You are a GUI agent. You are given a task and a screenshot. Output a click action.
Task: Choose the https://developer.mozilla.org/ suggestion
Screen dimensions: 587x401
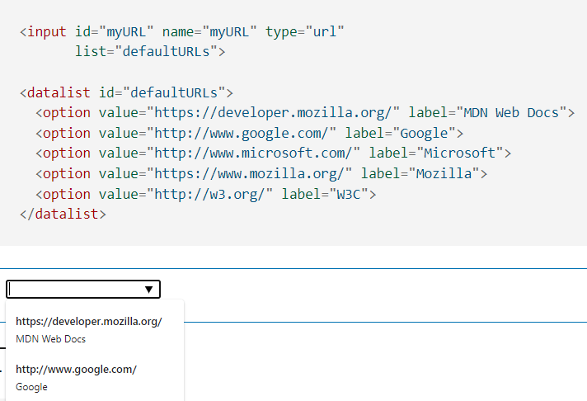(x=89, y=322)
